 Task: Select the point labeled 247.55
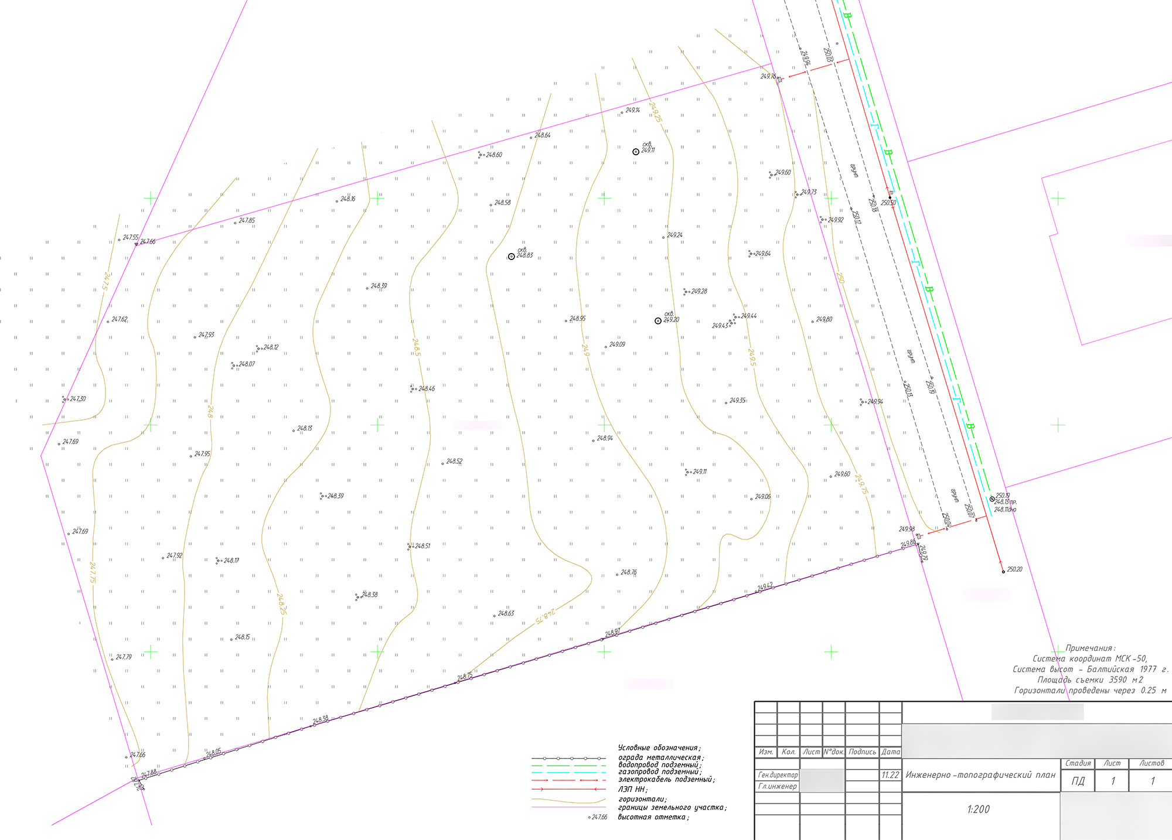point(130,238)
